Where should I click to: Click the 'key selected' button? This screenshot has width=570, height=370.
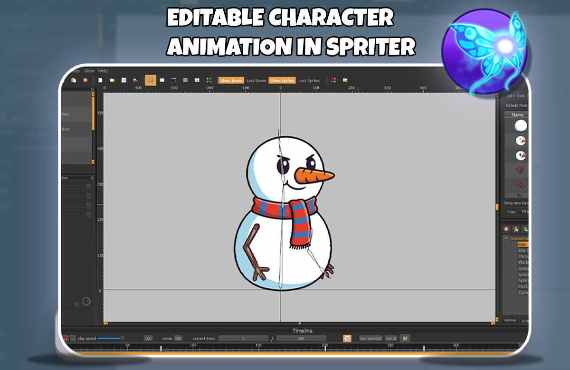[370, 338]
